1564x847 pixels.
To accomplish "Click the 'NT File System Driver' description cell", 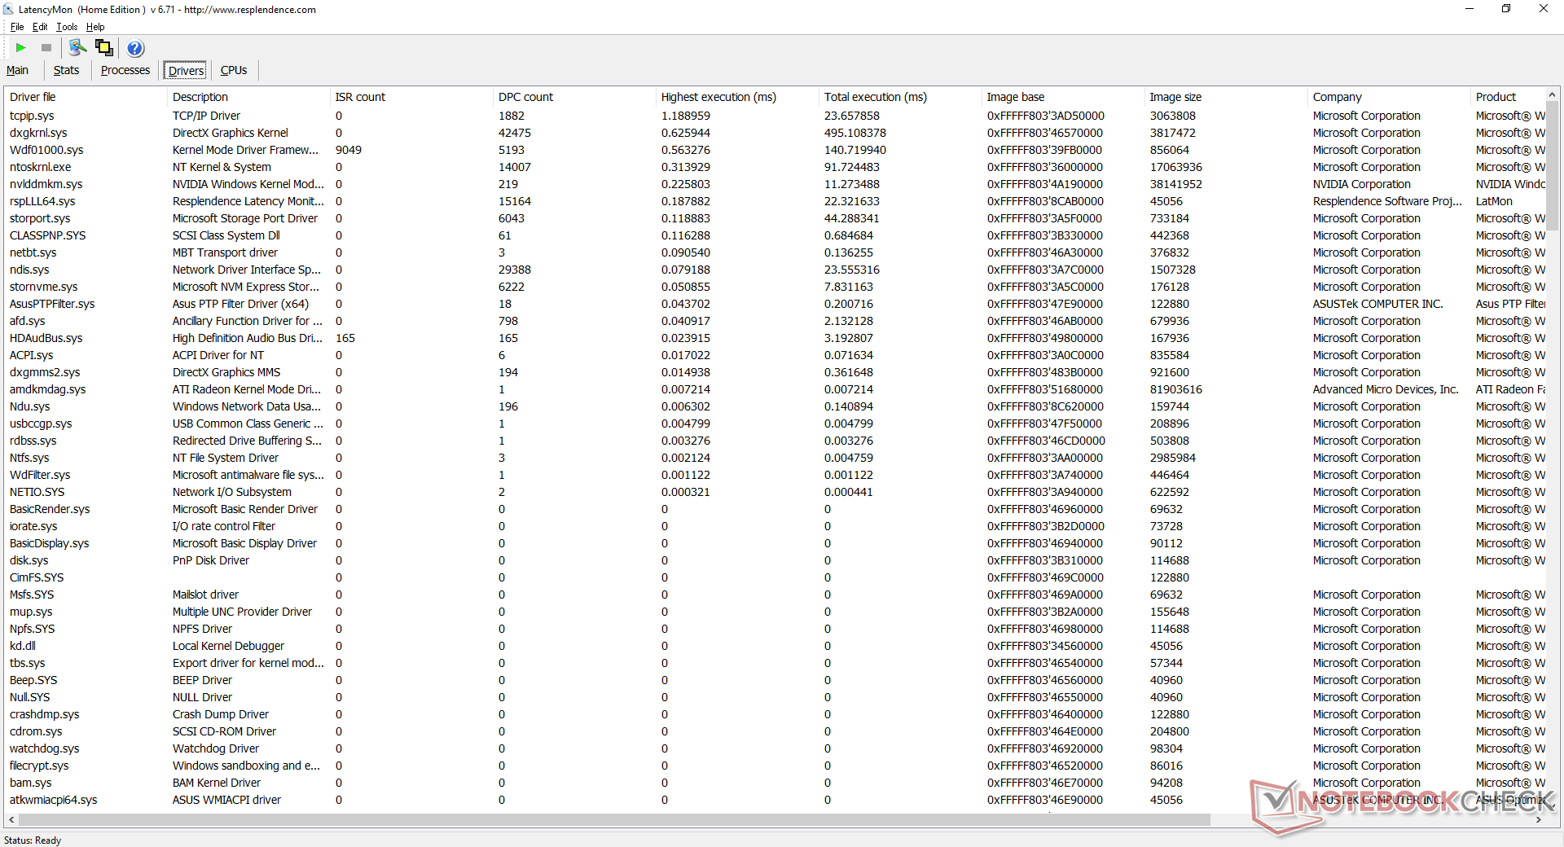I will 226,458.
